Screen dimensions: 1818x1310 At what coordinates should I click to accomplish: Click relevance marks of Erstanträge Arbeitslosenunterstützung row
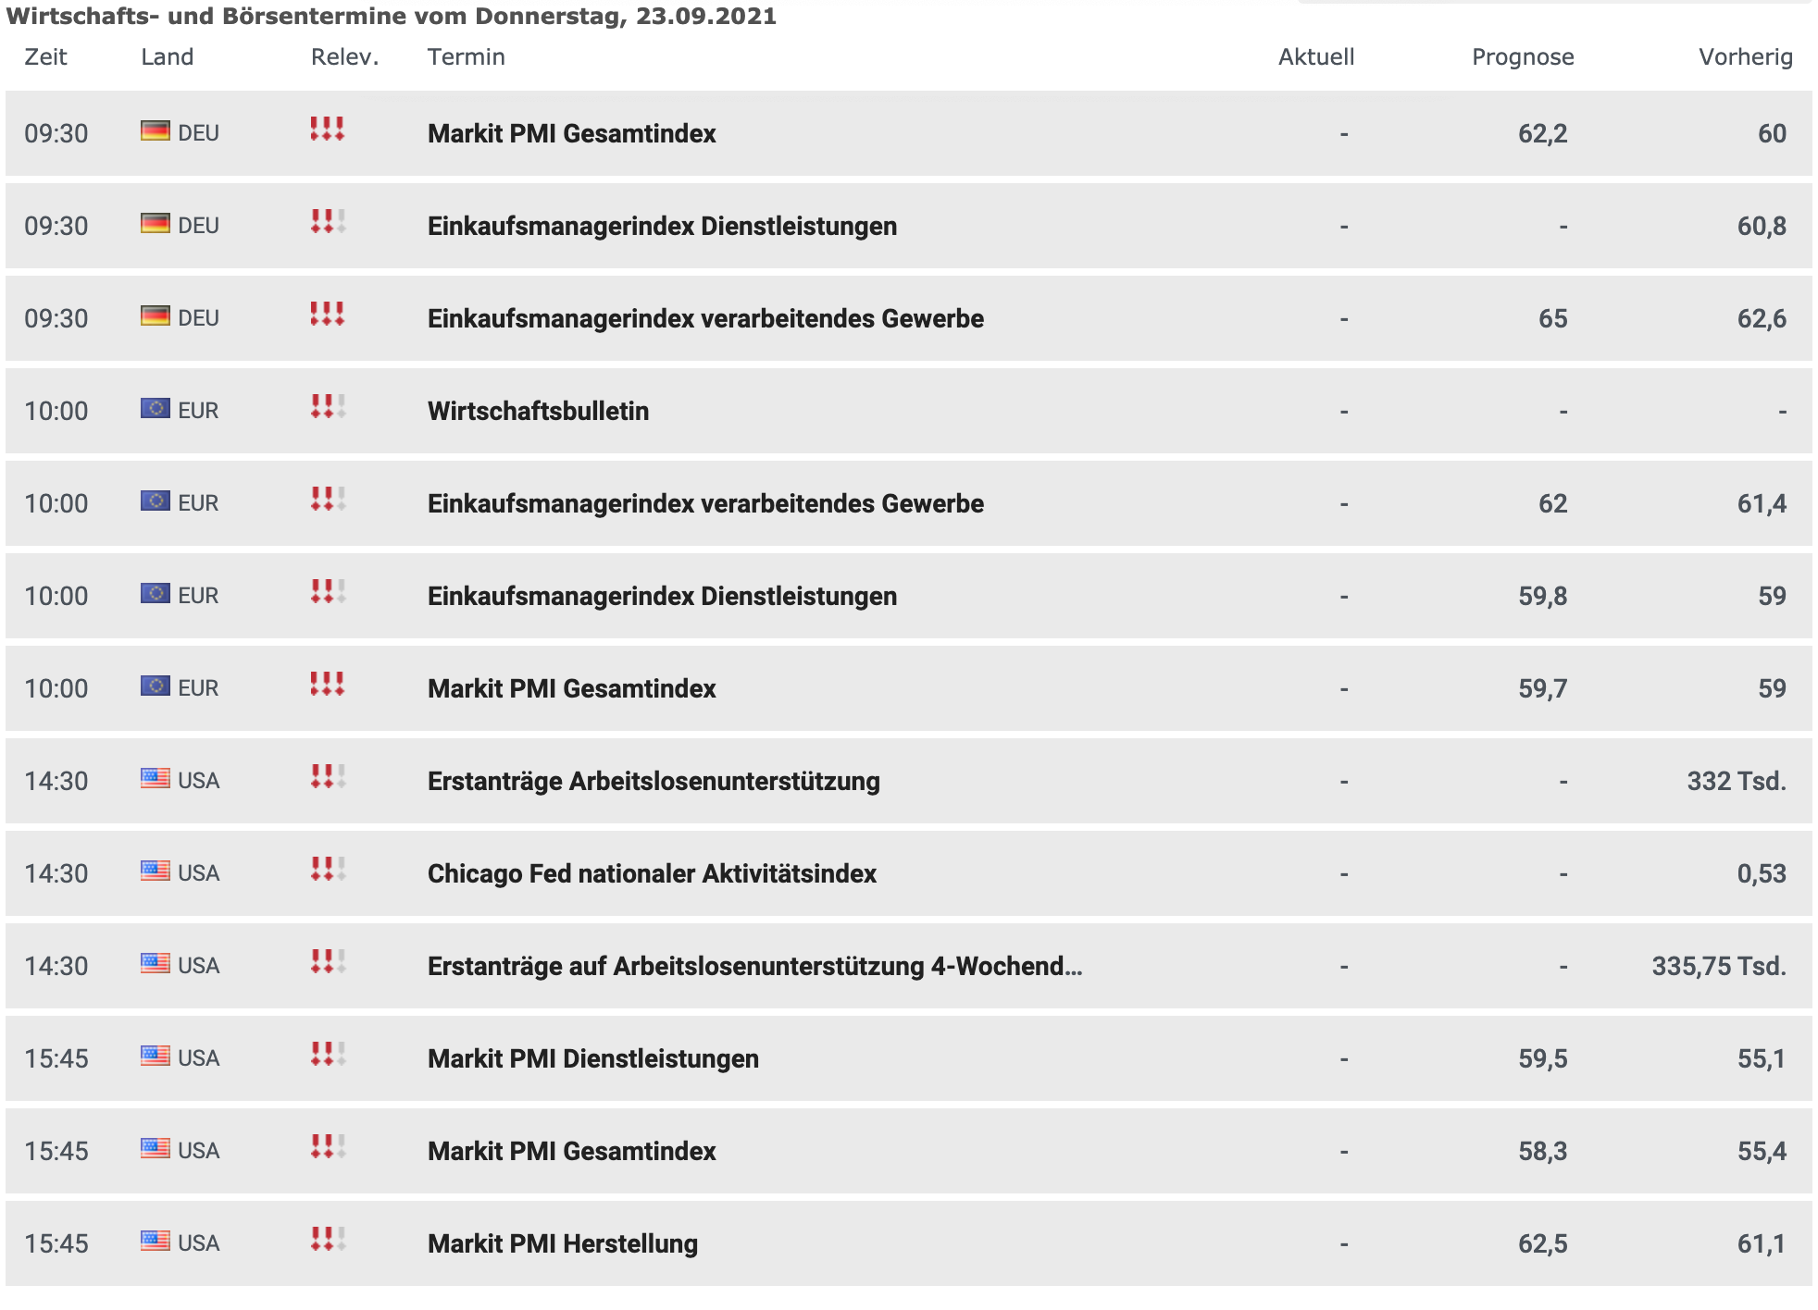pos(328,776)
